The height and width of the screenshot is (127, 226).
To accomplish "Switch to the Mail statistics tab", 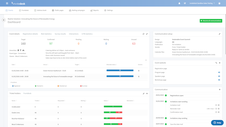I will 46,34.
